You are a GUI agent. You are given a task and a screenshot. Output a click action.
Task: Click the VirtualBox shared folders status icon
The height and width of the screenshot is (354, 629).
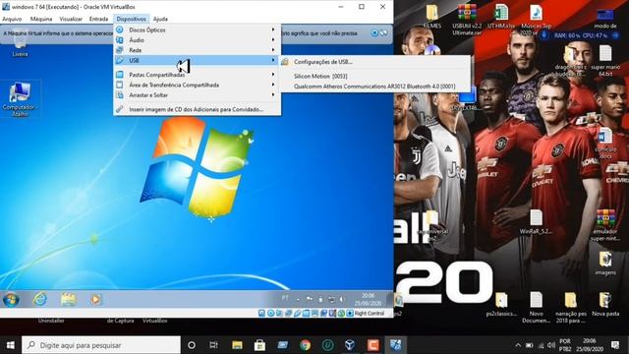pyautogui.click(x=306, y=313)
